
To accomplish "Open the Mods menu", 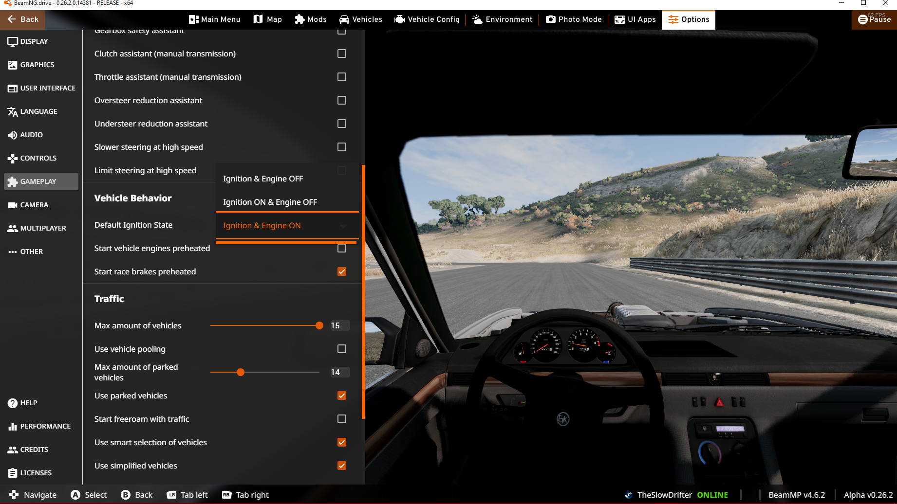I will [x=311, y=19].
